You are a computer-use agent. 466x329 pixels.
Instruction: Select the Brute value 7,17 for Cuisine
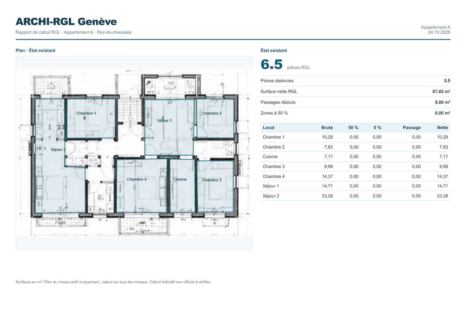tap(329, 156)
